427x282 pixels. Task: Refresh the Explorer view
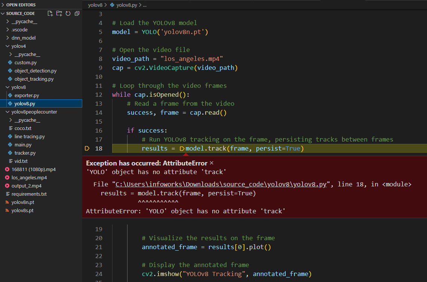tap(68, 13)
